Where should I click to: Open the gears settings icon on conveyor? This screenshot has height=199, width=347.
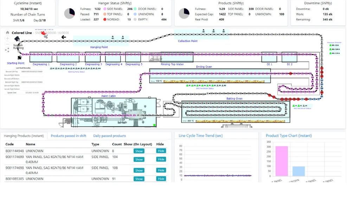coord(46,37)
